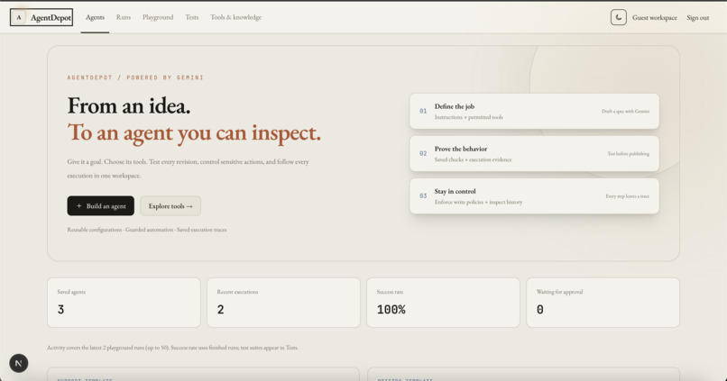Click the Waiting for approval card
The image size is (727, 381).
pyautogui.click(x=603, y=303)
